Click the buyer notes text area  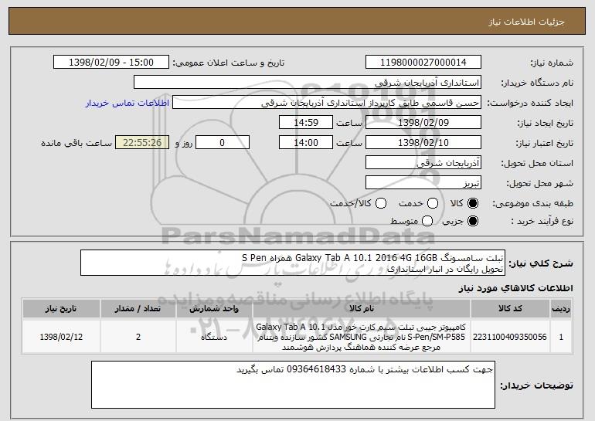[x=293, y=385]
